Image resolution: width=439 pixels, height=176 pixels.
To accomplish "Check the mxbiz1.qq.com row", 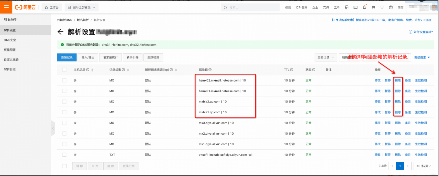I will click(x=64, y=112).
